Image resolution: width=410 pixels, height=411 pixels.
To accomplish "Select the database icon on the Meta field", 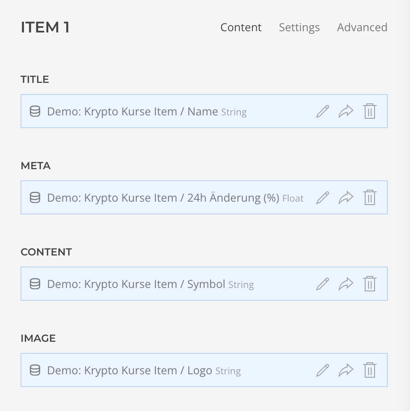I will [x=35, y=197].
